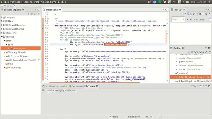The width and height of the screenshot is (212, 119).
Task: Click the editor horizontal scrollbar
Action: [x=95, y=82]
